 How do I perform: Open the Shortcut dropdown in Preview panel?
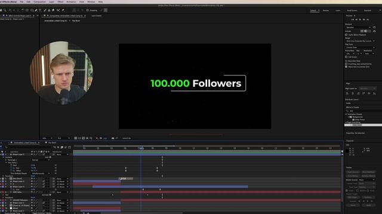(x=358, y=27)
